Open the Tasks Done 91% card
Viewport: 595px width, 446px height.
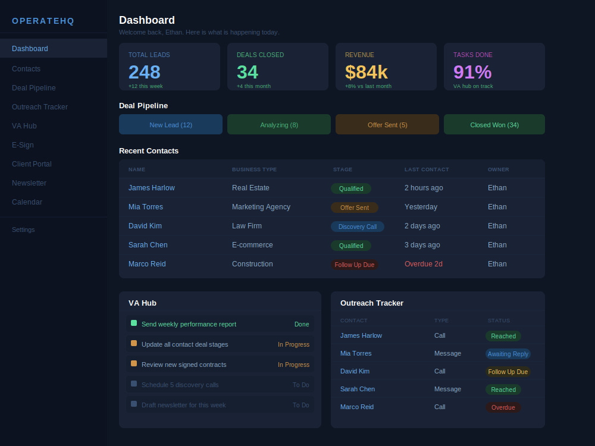click(x=494, y=67)
